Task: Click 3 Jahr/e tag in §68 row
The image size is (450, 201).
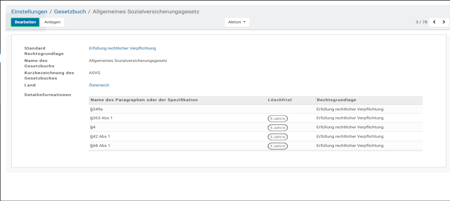Action: point(277,146)
